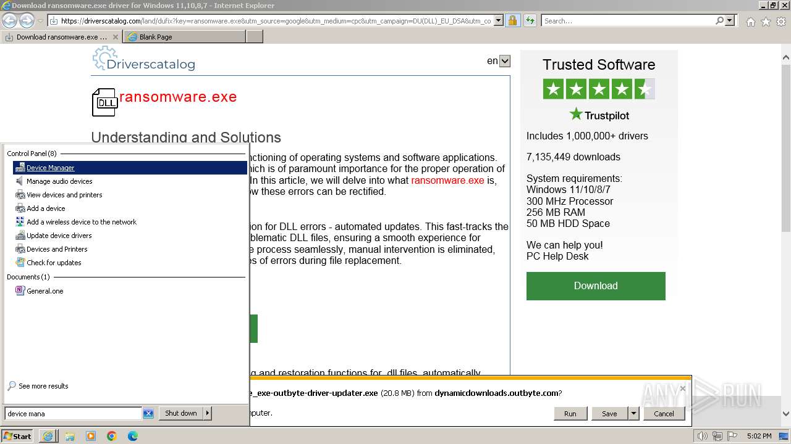Click the search magnifier icon
The width and height of the screenshot is (791, 444).
click(x=719, y=20)
